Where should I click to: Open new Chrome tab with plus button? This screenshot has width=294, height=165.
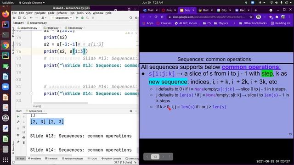(x=256, y=10)
